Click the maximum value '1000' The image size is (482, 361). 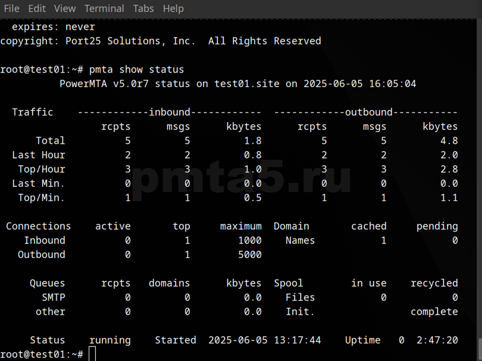click(250, 240)
